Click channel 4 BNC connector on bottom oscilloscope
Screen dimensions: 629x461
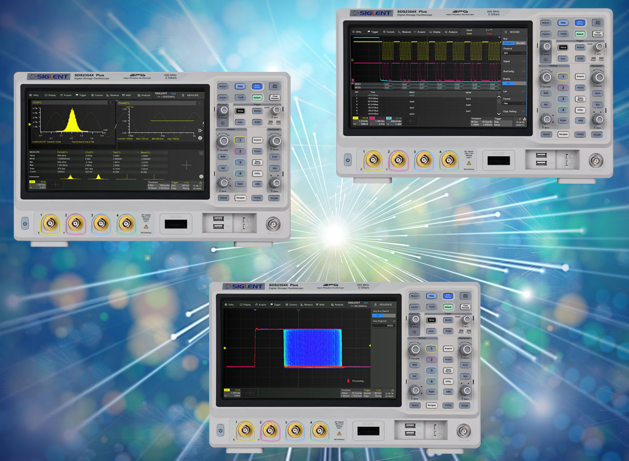pyautogui.click(x=320, y=429)
